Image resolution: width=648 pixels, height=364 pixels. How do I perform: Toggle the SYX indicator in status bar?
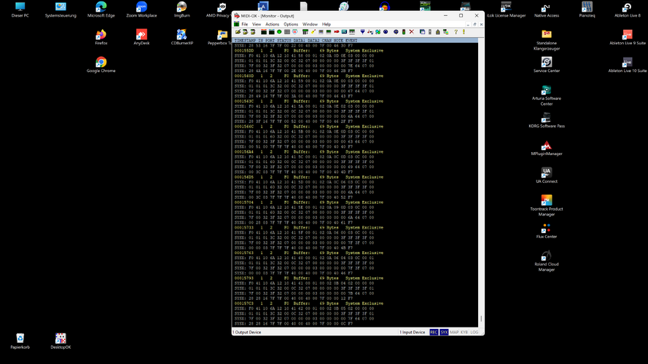click(x=444, y=332)
